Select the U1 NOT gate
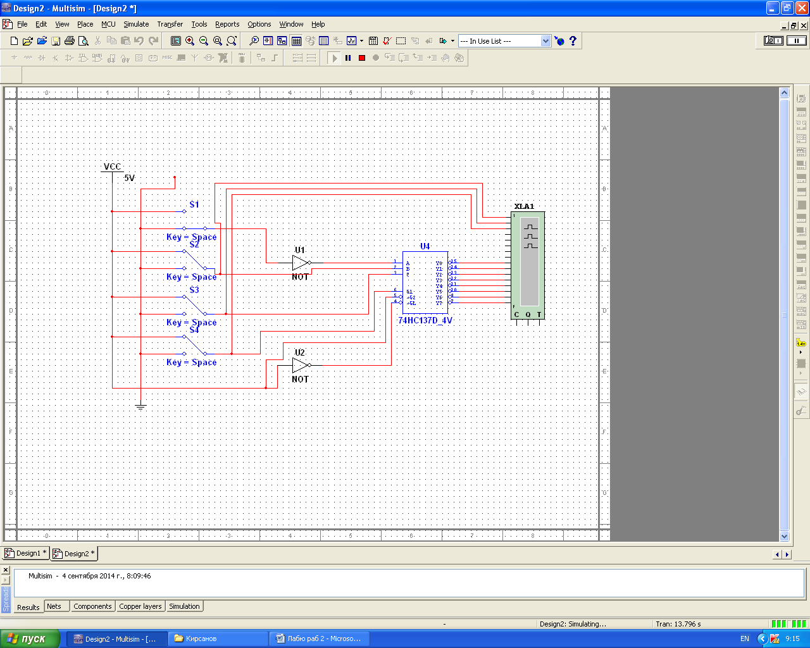Viewport: 810px width, 648px height. coord(301,263)
